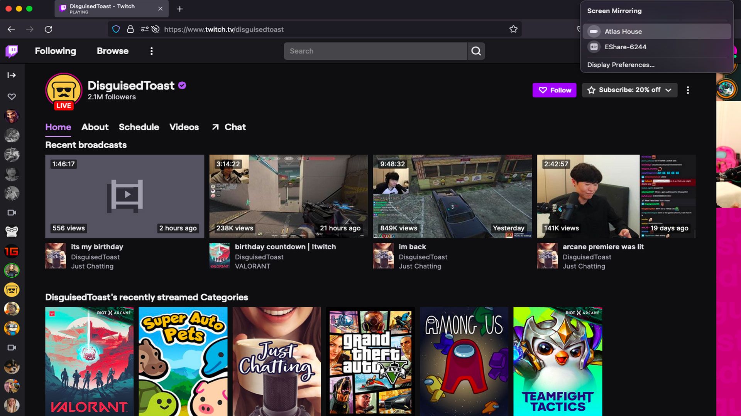The width and height of the screenshot is (741, 416).
Task: Open the 'its my birthday' title link
Action: tap(97, 247)
